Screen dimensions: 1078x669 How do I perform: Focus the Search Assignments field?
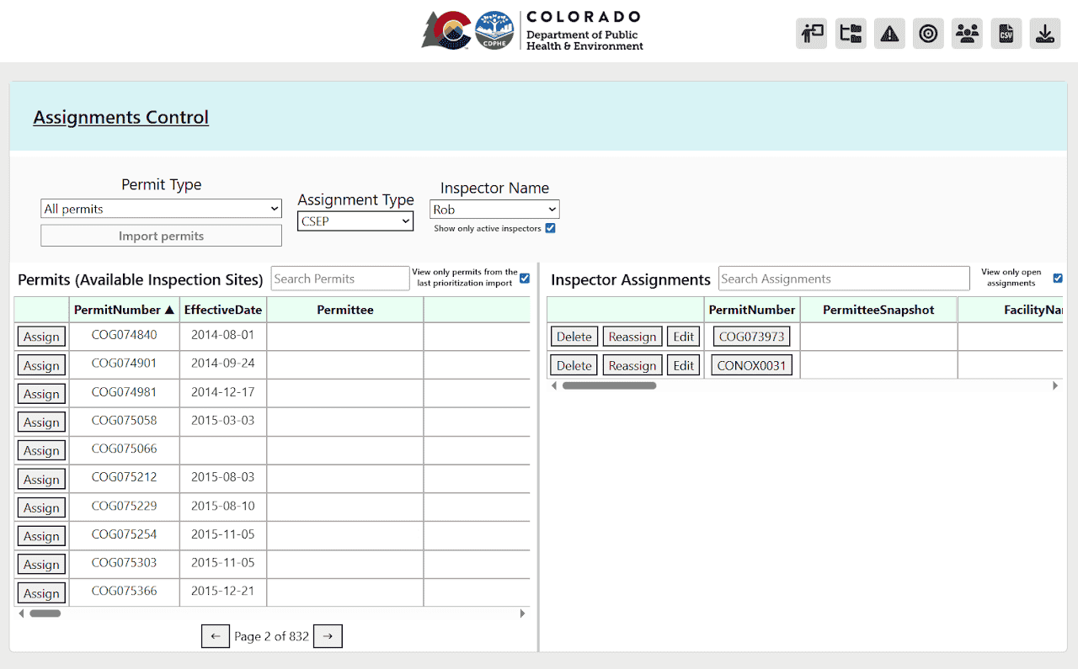tap(844, 279)
